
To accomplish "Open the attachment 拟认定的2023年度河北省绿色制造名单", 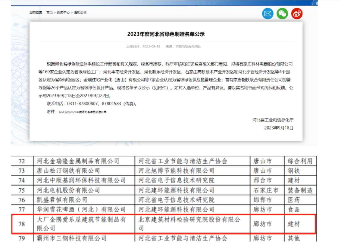I will click(x=83, y=112).
